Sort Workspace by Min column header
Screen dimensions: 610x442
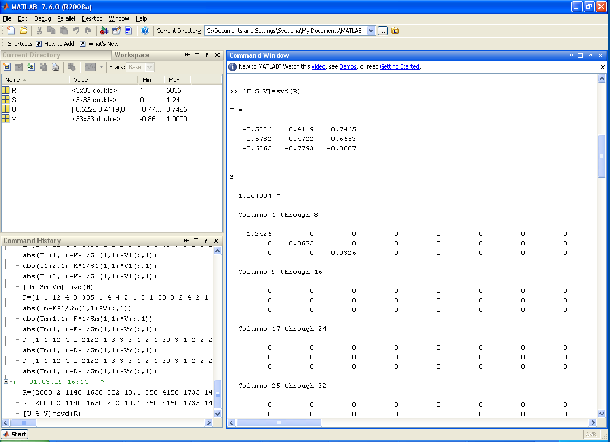coord(150,80)
